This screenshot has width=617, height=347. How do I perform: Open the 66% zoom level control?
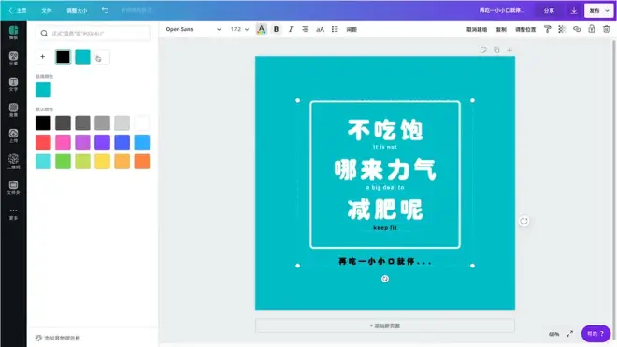click(553, 334)
